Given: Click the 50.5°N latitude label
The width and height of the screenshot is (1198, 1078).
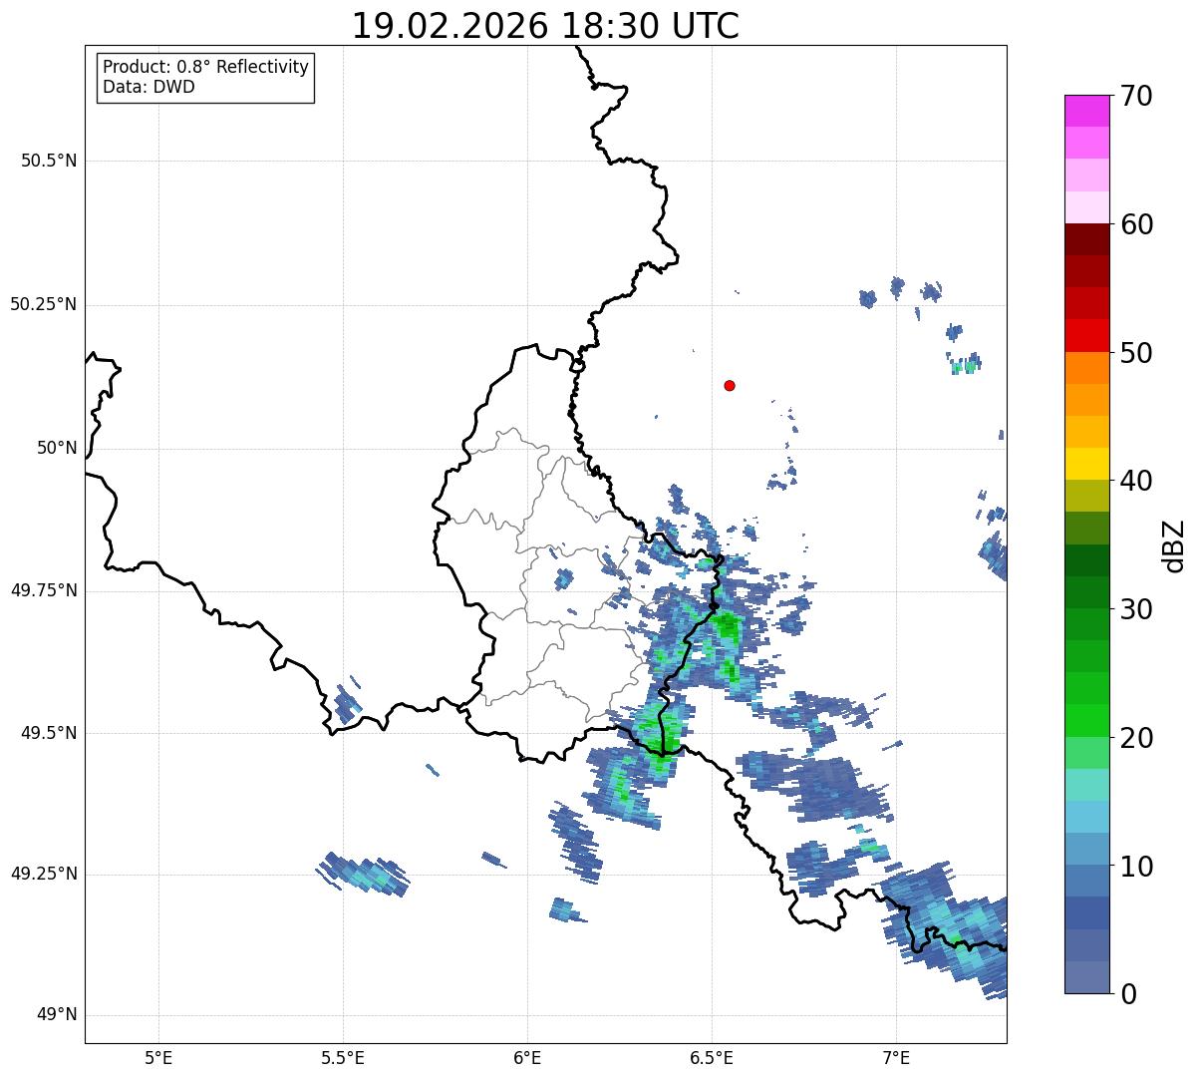Looking at the screenshot, I should [x=49, y=161].
